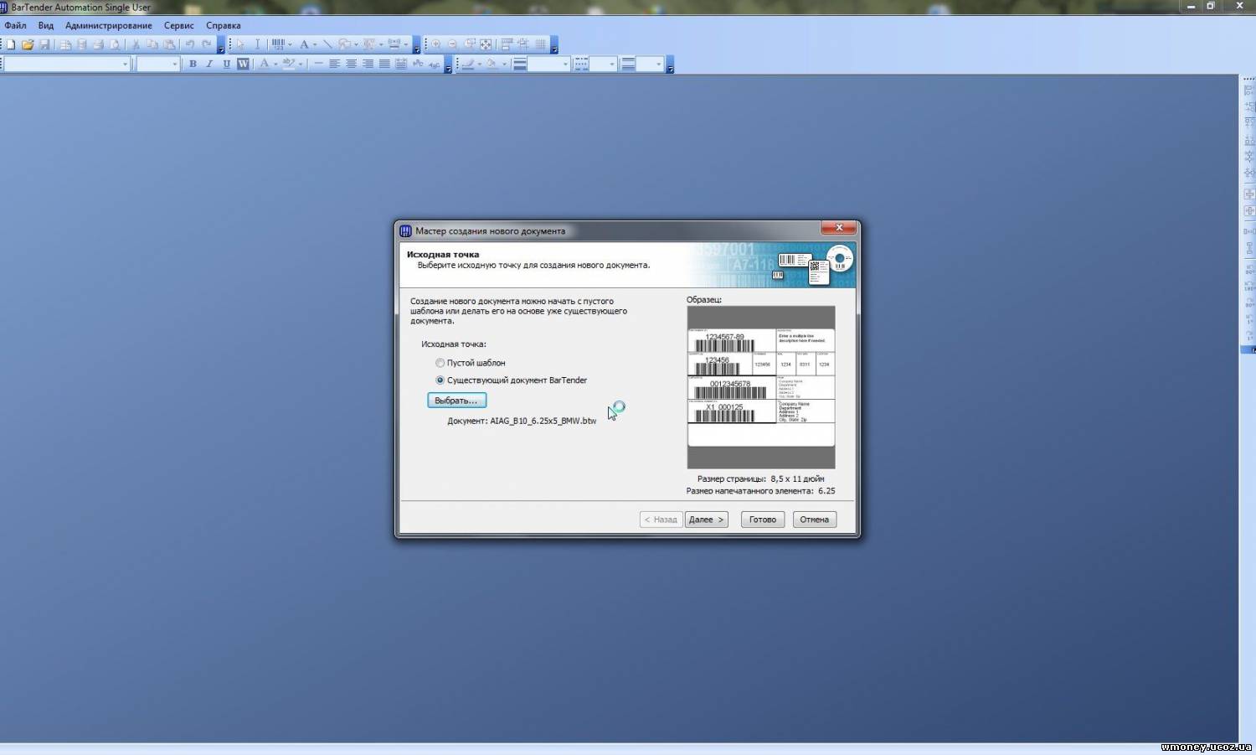Open Print Preview magnifier icon

[x=115, y=44]
